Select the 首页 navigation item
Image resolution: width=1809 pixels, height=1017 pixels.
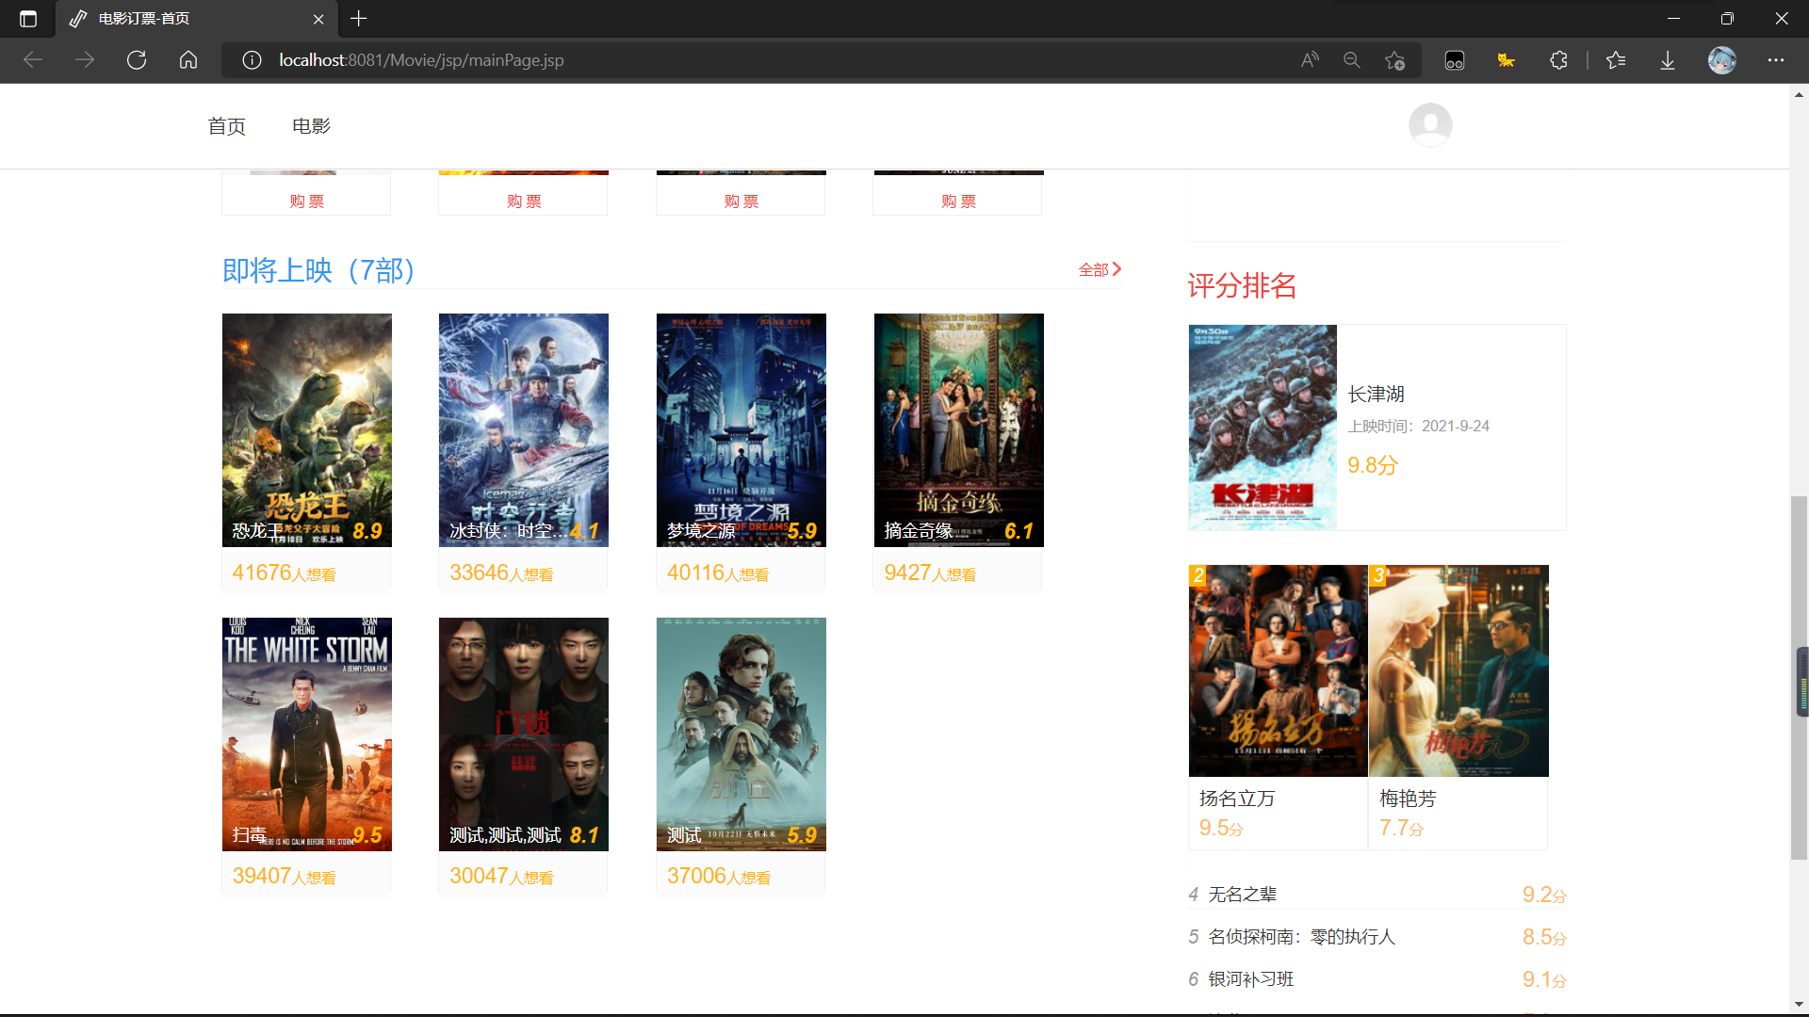pyautogui.click(x=226, y=125)
